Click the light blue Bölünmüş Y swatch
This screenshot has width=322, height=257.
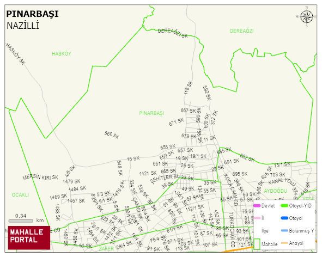coord(284,231)
